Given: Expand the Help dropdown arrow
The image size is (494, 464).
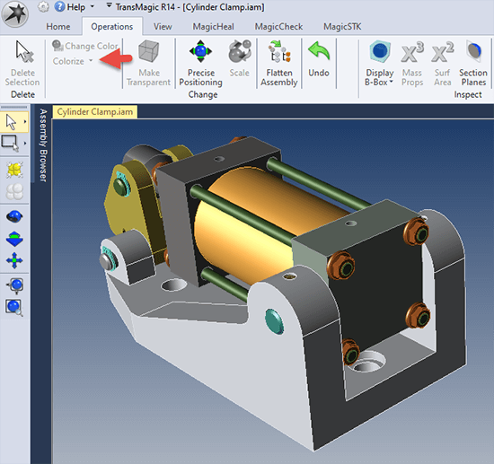Looking at the screenshot, I should click(93, 6).
